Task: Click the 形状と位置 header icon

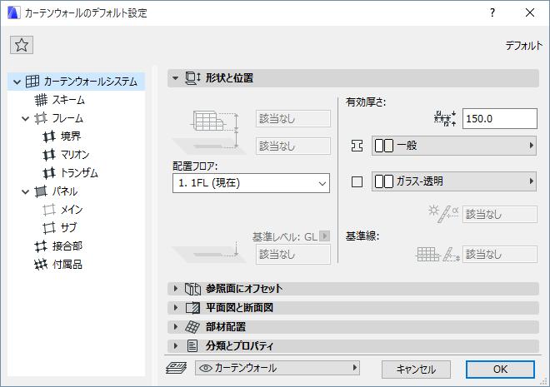Action: (x=192, y=78)
